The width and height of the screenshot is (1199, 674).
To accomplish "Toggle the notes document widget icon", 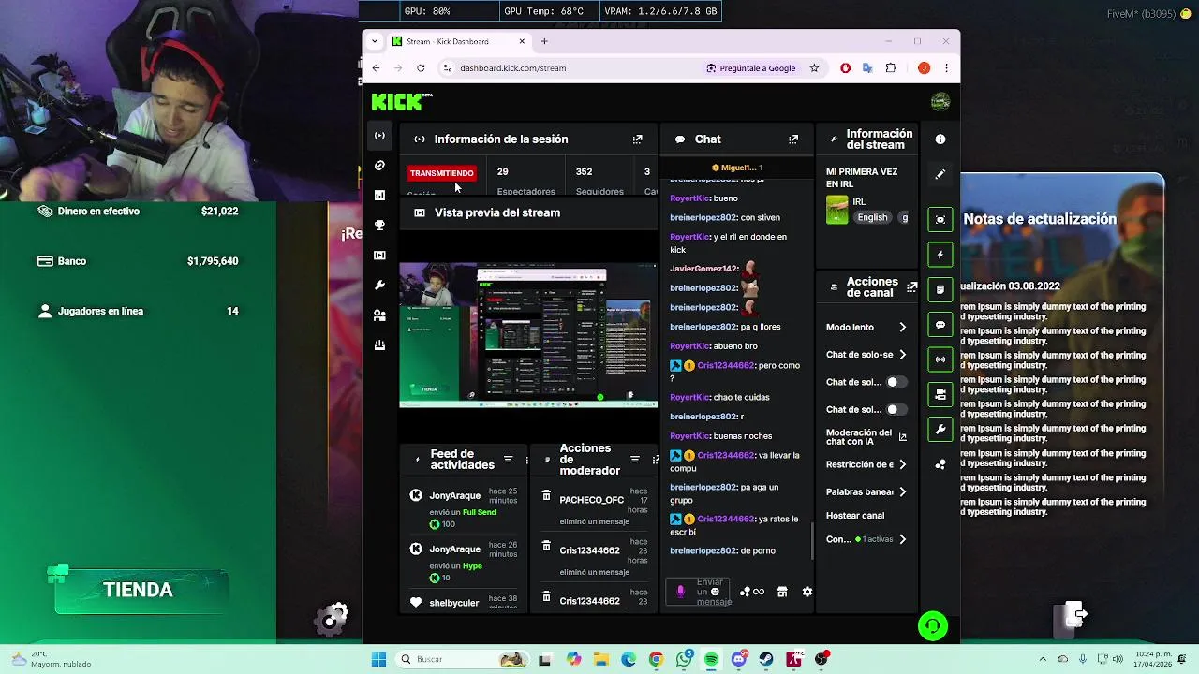I will 940,289.
